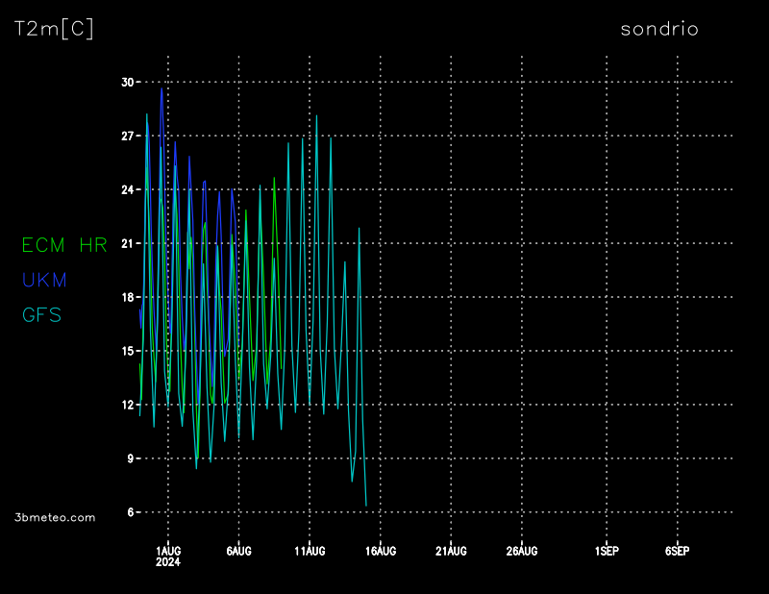Click the 2024 year label
The width and height of the screenshot is (769, 594).
pos(167,561)
